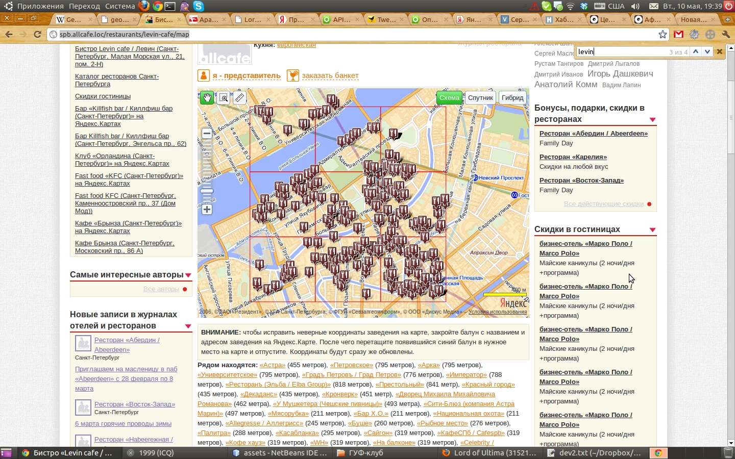Click the «заказать банкет» link
The image size is (735, 459).
[330, 75]
